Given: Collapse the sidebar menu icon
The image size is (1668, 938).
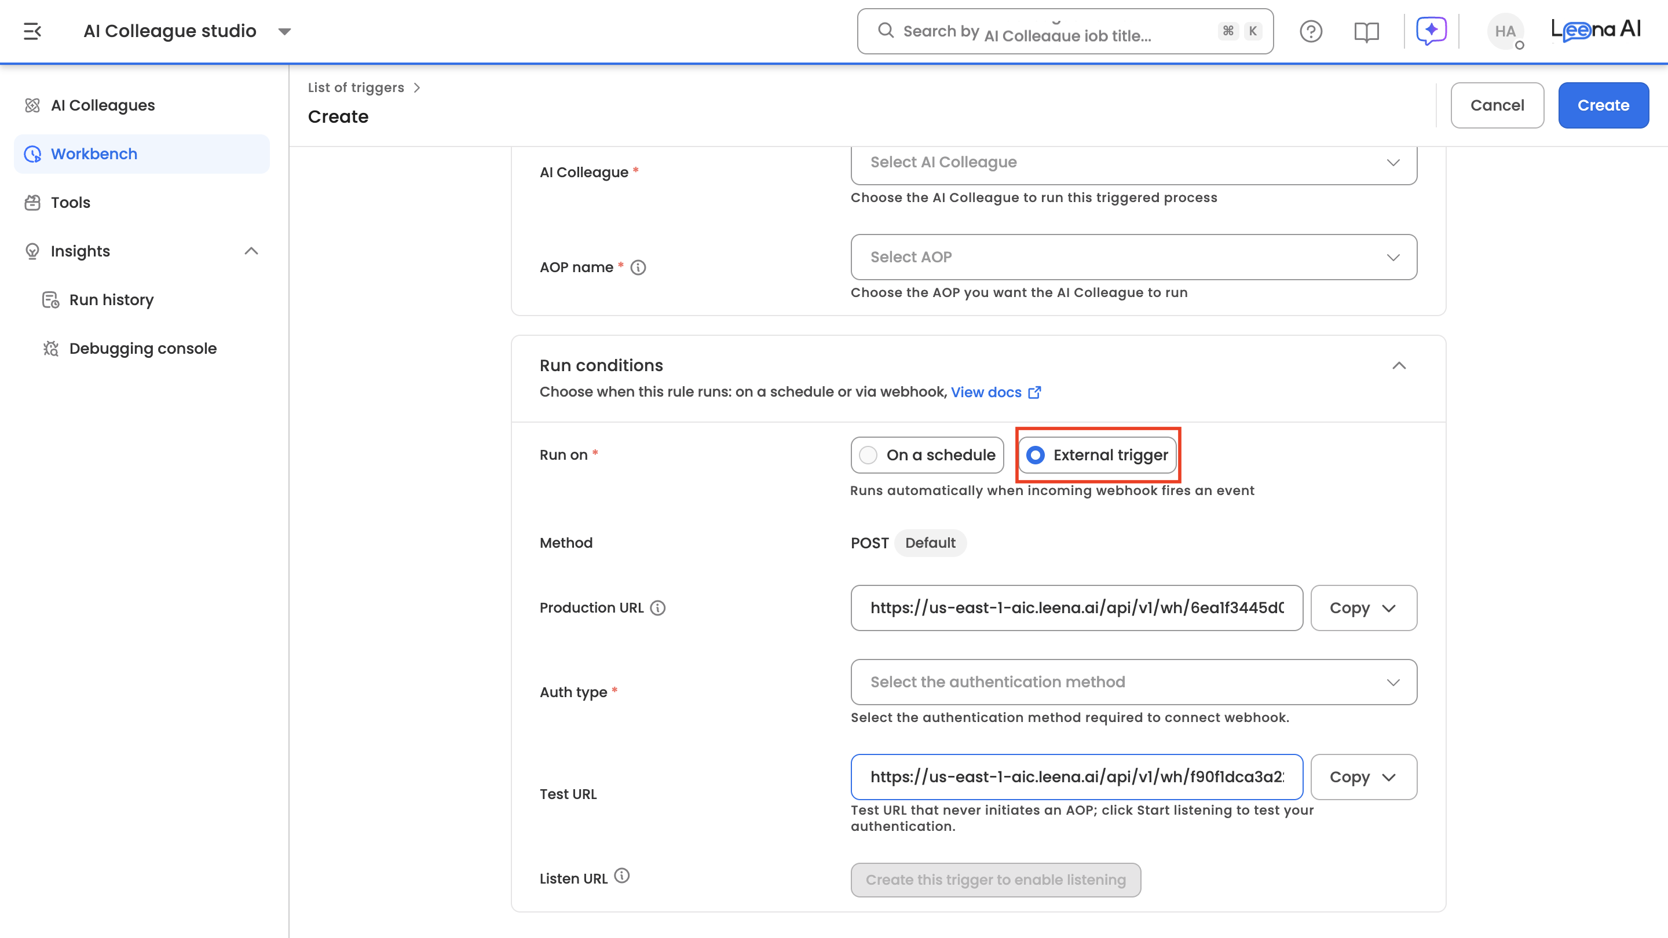Looking at the screenshot, I should pyautogui.click(x=32, y=31).
